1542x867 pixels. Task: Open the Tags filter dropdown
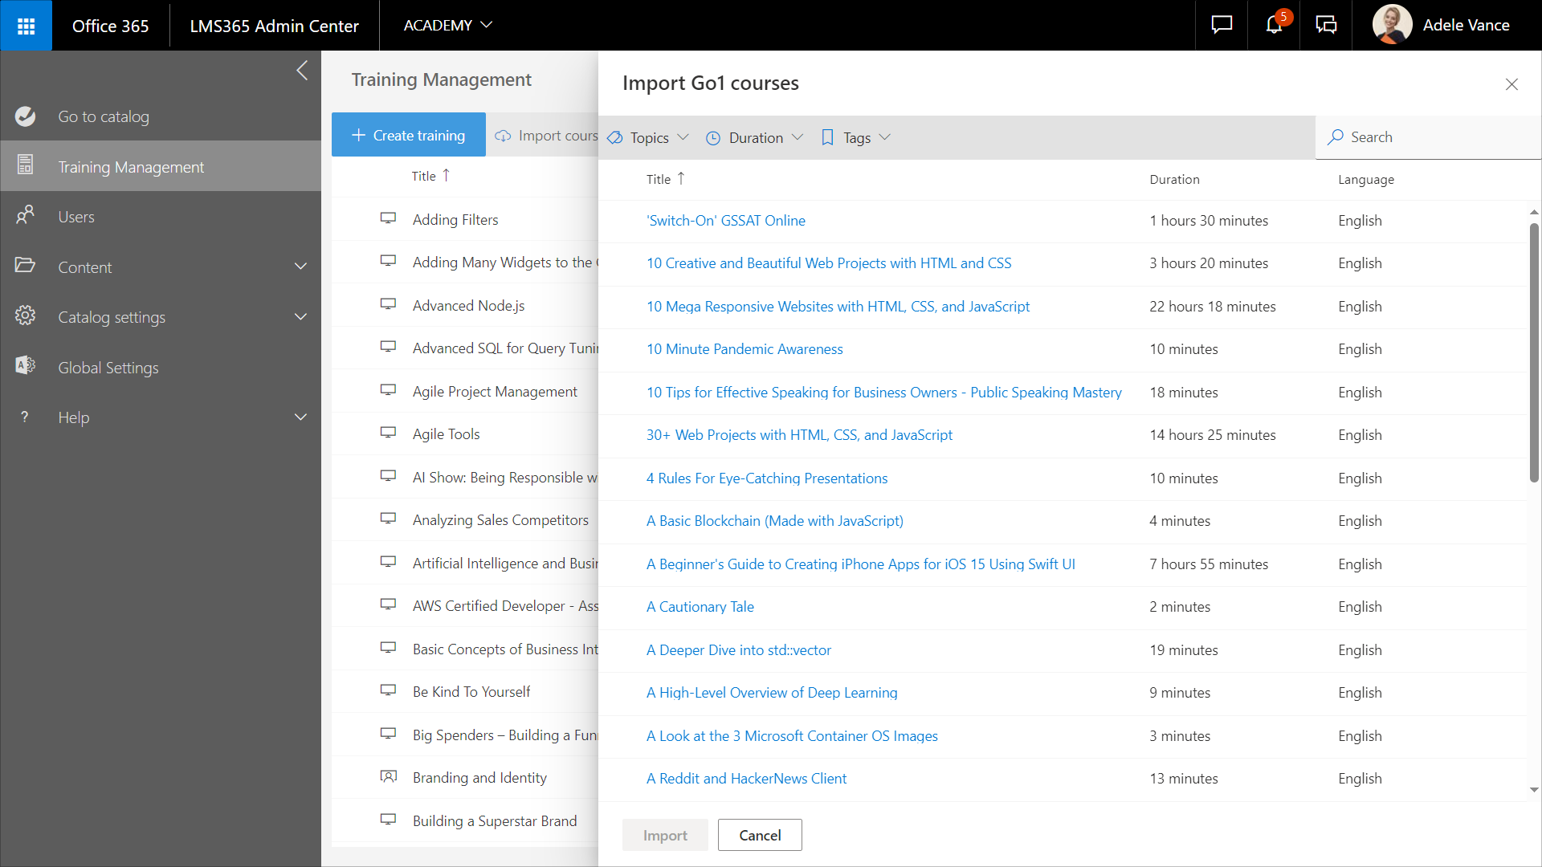856,137
